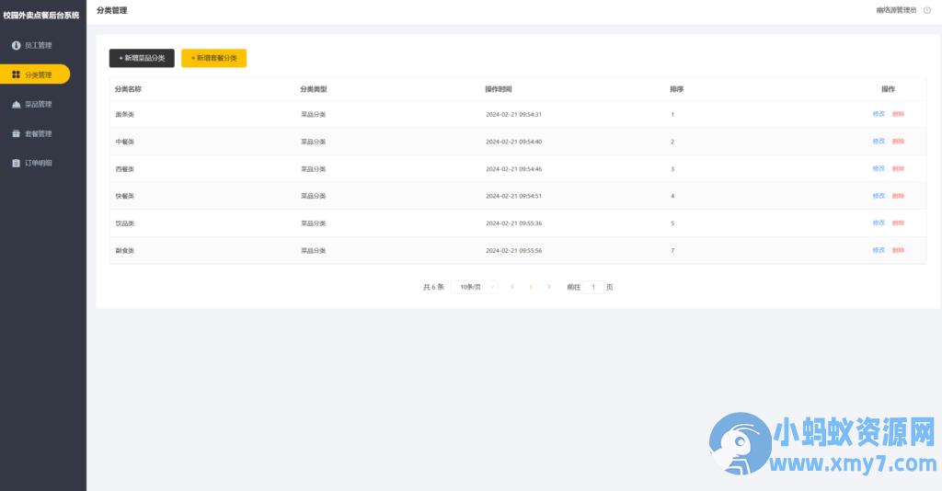Image resolution: width=942 pixels, height=491 pixels.
Task: Click the 西餐类 category name
Action: pyautogui.click(x=125, y=169)
